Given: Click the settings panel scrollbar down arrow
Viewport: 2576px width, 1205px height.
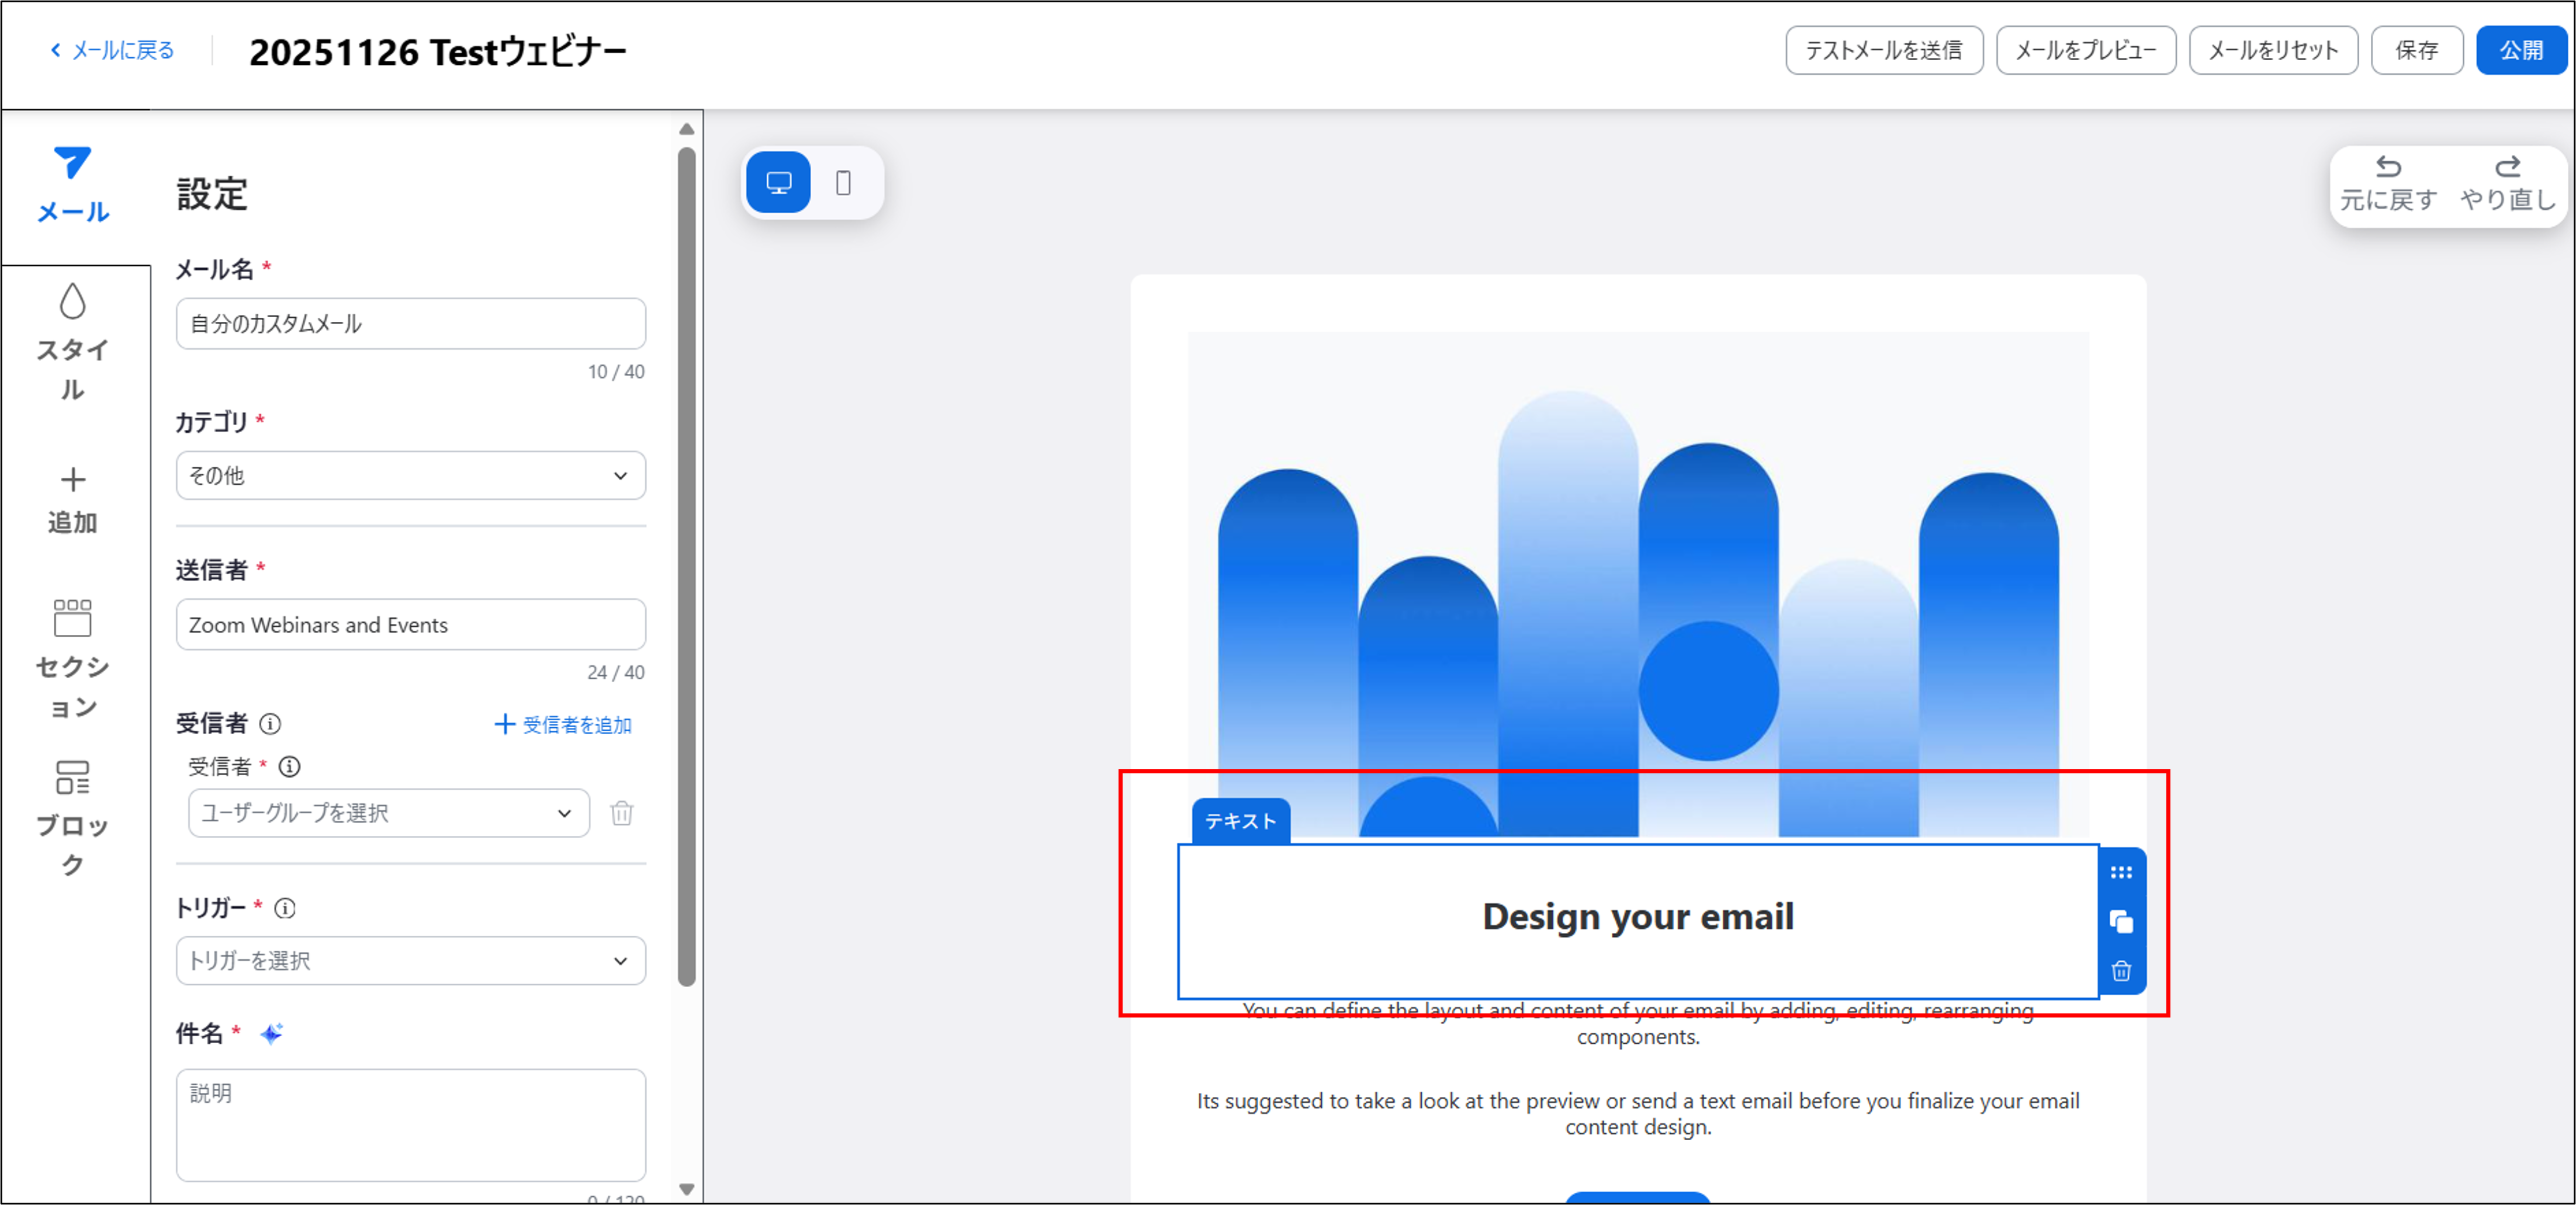Looking at the screenshot, I should coord(686,1189).
